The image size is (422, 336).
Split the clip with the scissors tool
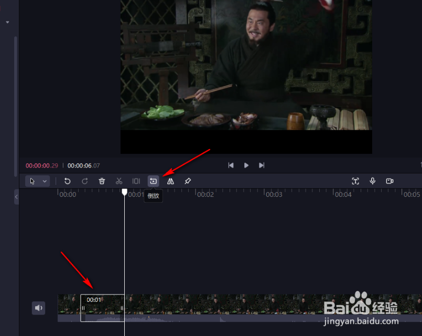pos(119,181)
